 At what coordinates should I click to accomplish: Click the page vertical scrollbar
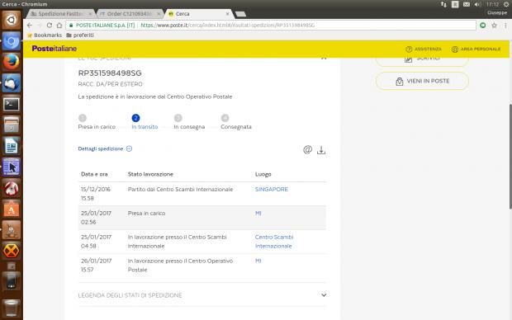pyautogui.click(x=510, y=157)
